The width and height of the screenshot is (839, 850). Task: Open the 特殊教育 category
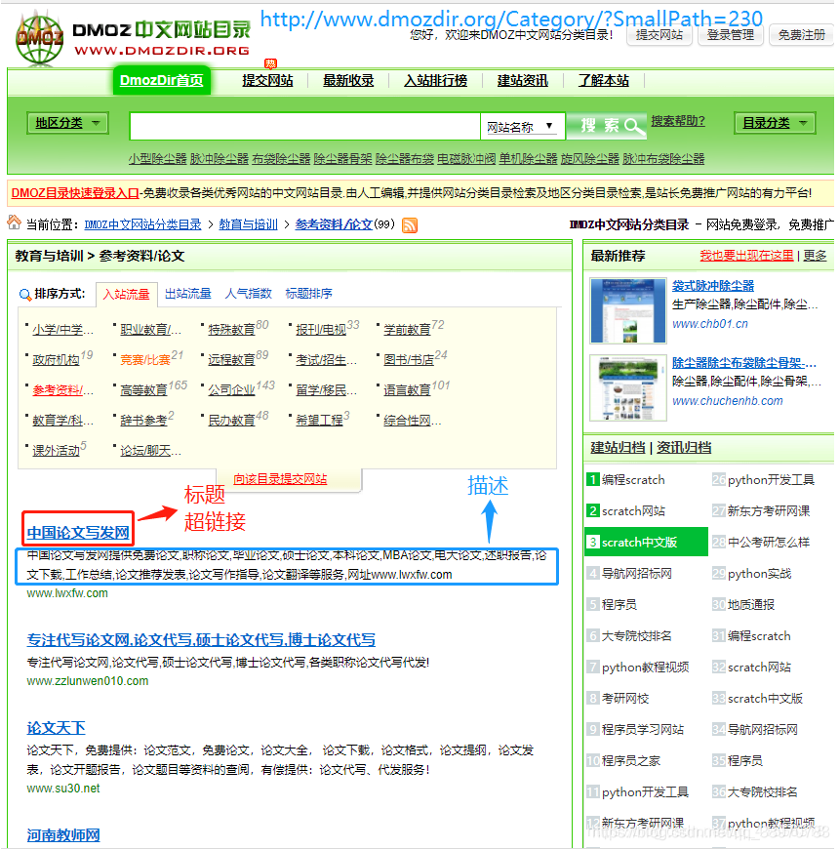tap(231, 330)
